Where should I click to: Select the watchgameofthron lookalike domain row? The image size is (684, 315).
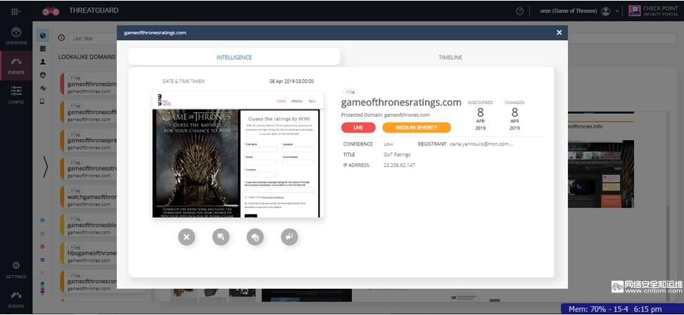click(x=89, y=198)
